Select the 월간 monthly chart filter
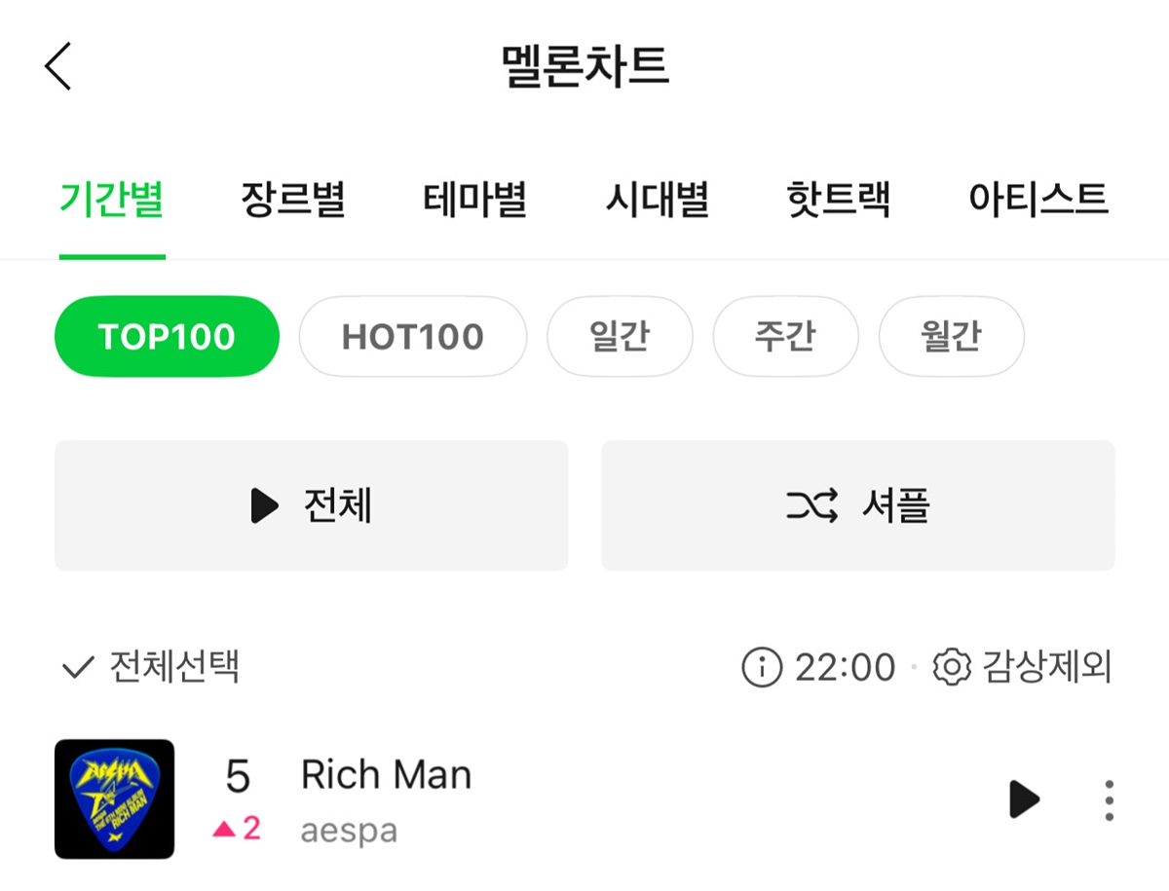 (951, 337)
